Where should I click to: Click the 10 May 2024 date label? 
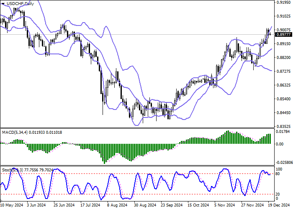pyautogui.click(x=12, y=205)
